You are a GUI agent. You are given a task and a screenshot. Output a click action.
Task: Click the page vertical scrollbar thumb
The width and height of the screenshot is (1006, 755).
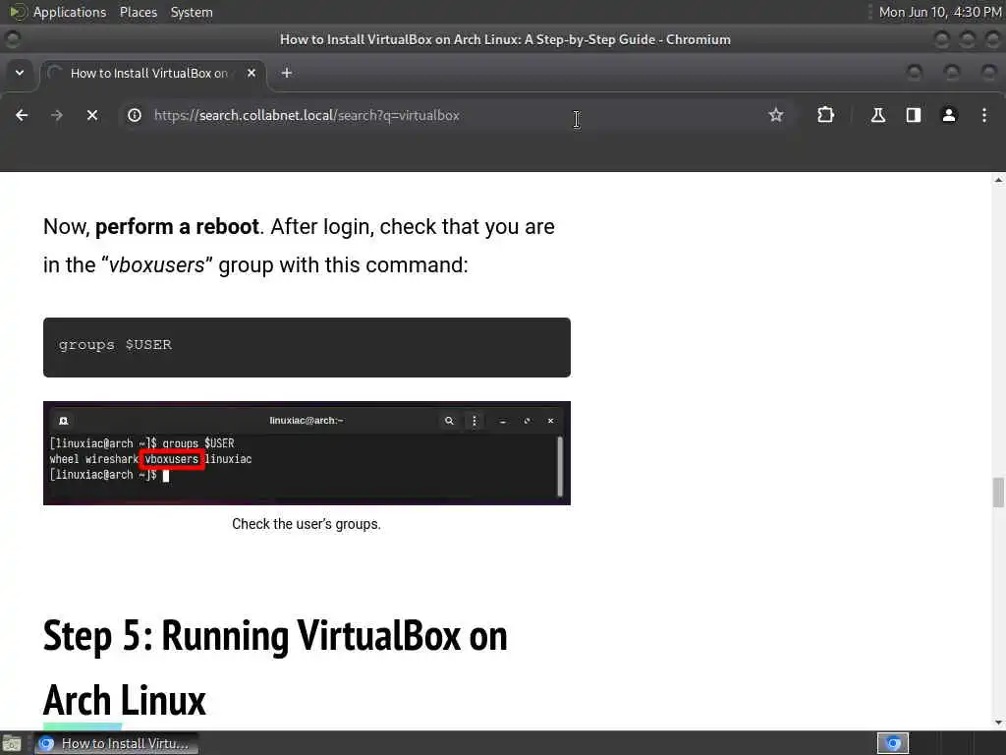coord(998,493)
